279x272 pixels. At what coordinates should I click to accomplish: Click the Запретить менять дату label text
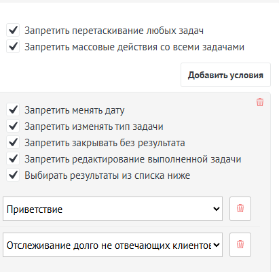click(75, 110)
